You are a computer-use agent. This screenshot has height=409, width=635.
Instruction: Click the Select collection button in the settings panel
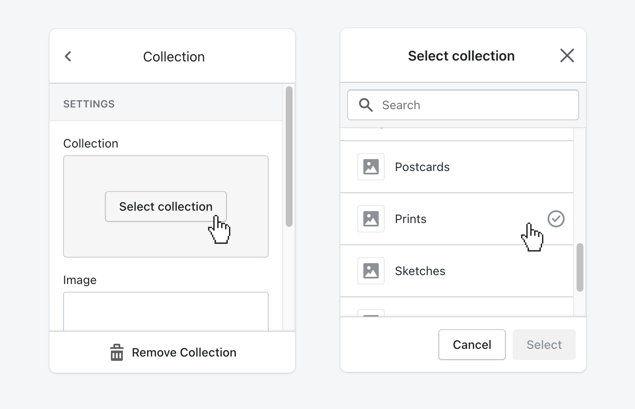pos(166,206)
